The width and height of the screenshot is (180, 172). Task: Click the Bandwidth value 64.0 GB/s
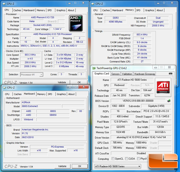coord(160,132)
